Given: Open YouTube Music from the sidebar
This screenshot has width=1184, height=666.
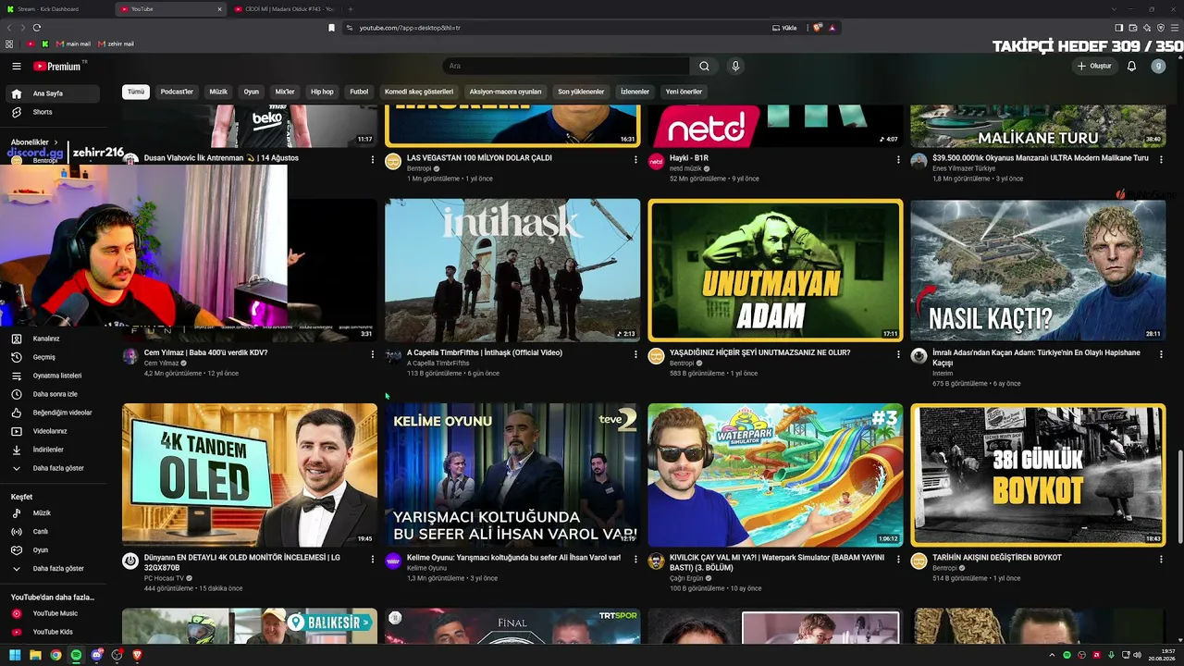Looking at the screenshot, I should [52, 613].
